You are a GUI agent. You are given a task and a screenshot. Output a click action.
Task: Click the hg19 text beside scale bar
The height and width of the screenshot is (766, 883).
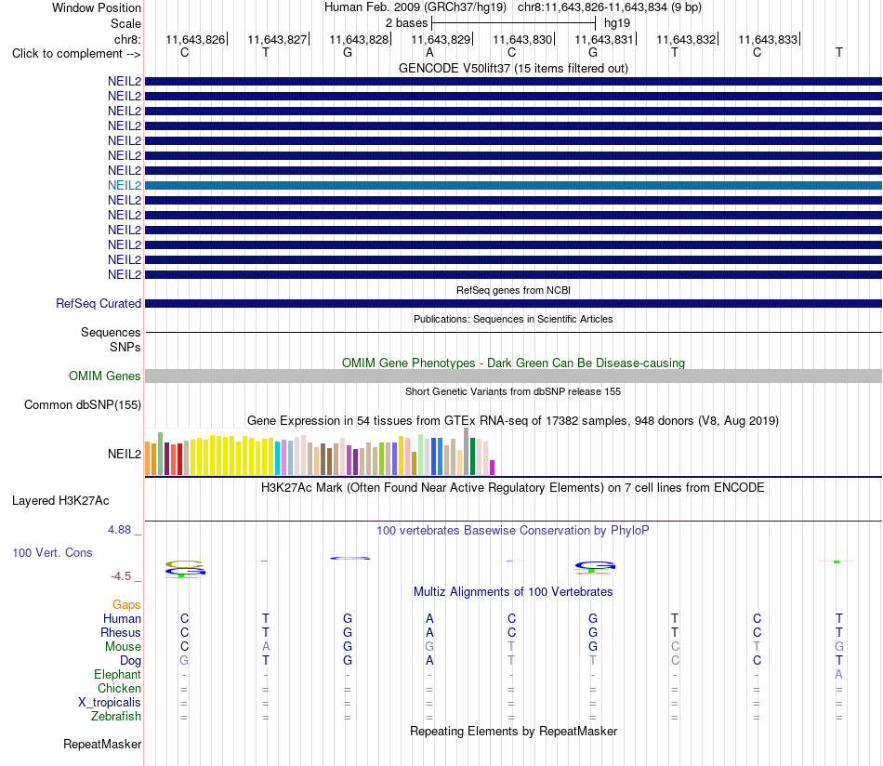617,23
